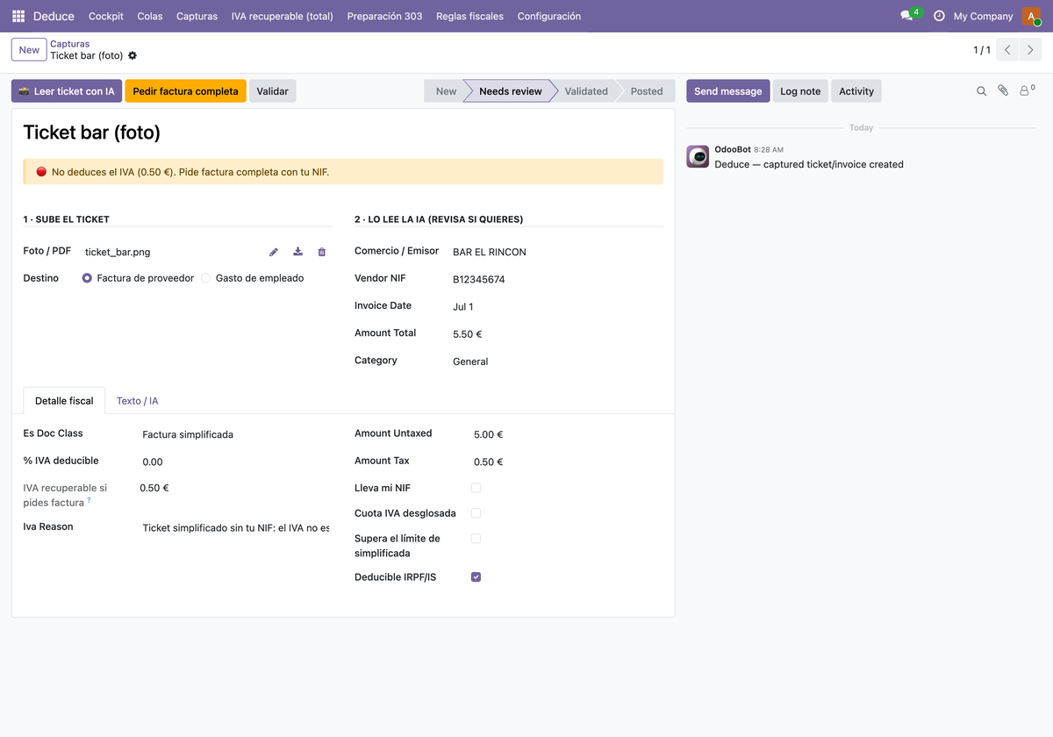The height and width of the screenshot is (737, 1053).
Task: Toggle Lleva mi NIF checkbox
Action: click(x=476, y=488)
